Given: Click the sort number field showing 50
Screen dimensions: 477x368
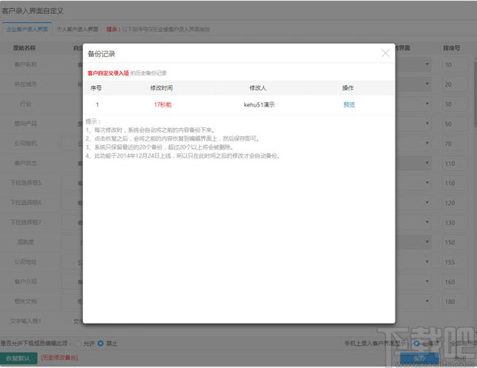Looking at the screenshot, I should click(x=454, y=124).
